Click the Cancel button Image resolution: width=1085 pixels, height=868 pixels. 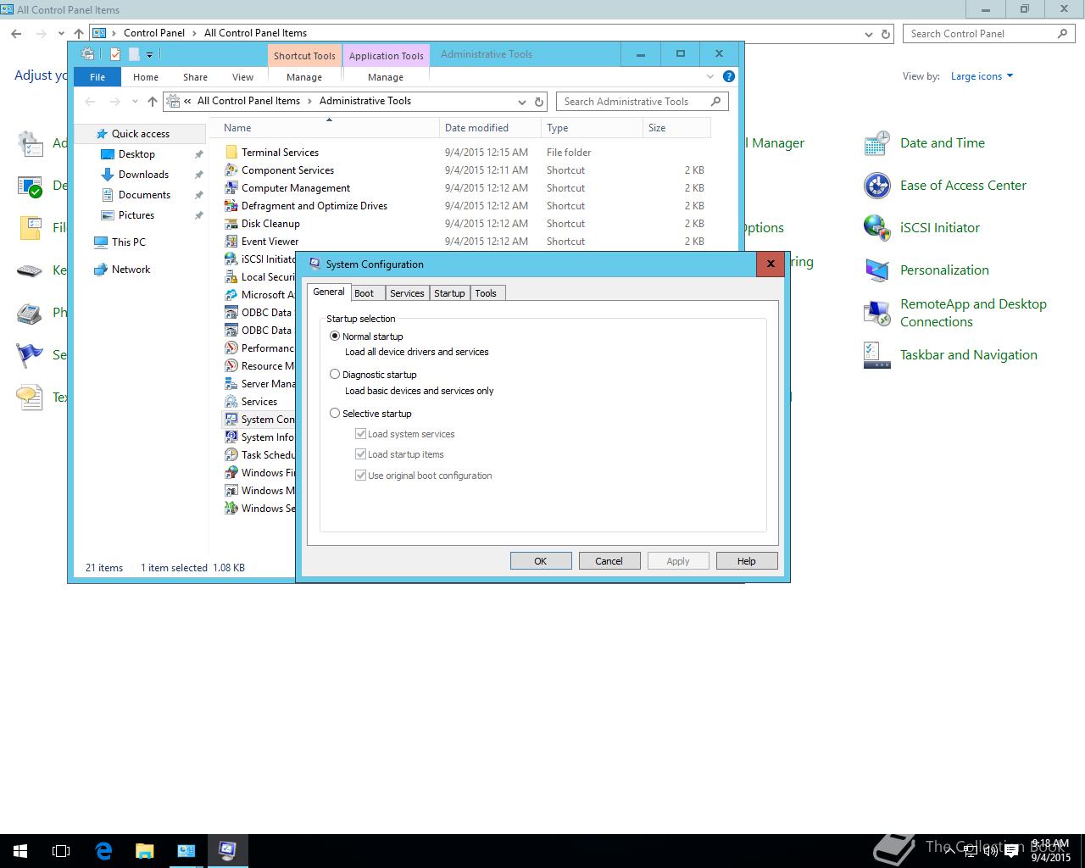pos(609,561)
